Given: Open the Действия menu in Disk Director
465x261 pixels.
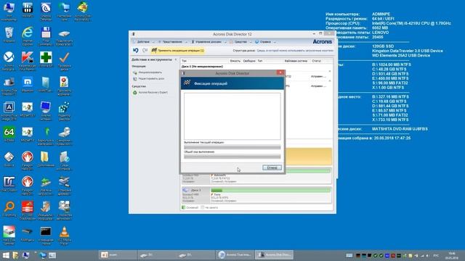Looking at the screenshot, I should [143, 42].
